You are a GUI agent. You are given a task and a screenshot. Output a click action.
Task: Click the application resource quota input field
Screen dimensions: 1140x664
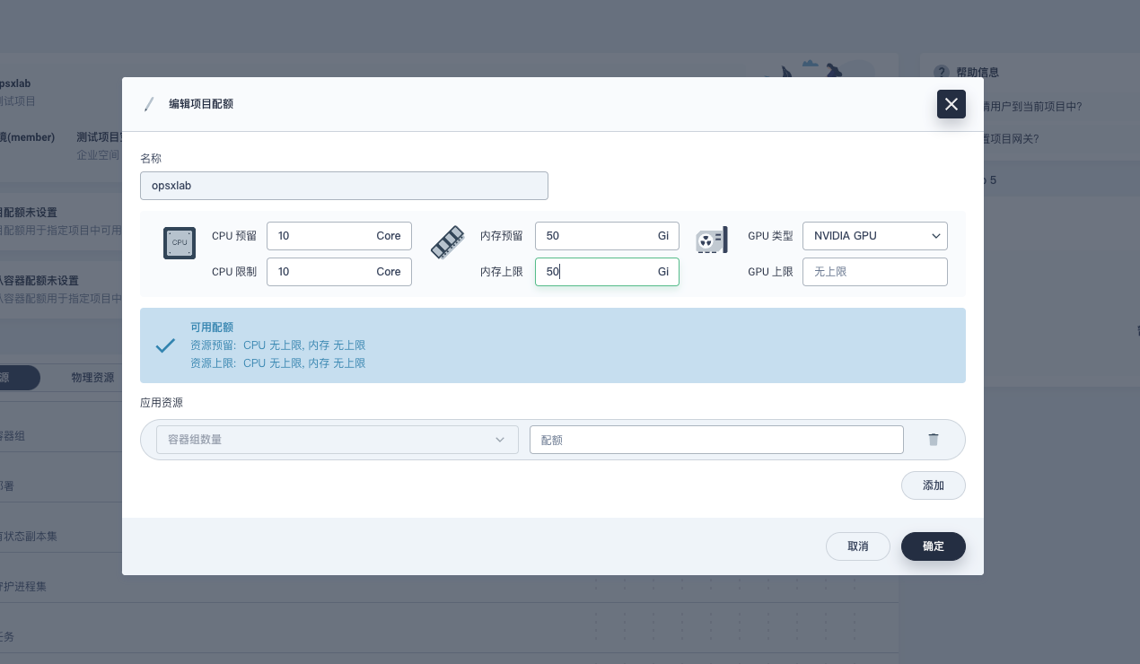tap(715, 440)
